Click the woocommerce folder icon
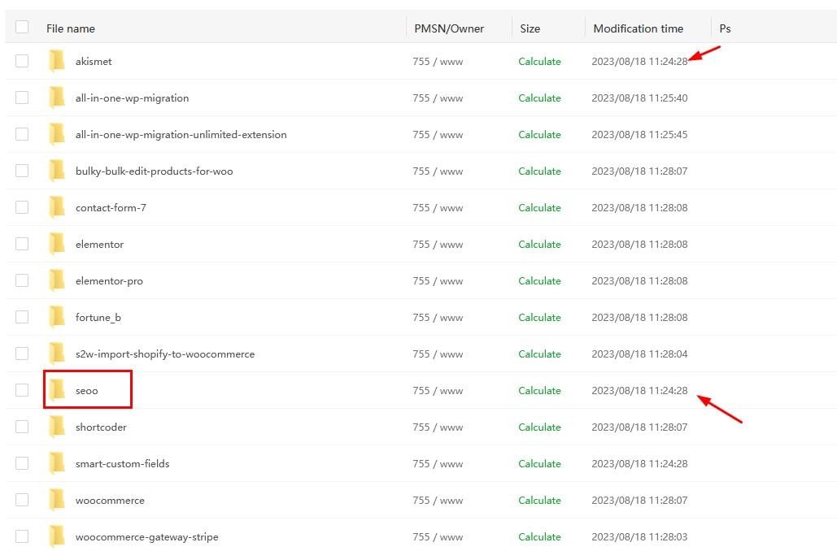The height and width of the screenshot is (551, 837). coord(56,500)
